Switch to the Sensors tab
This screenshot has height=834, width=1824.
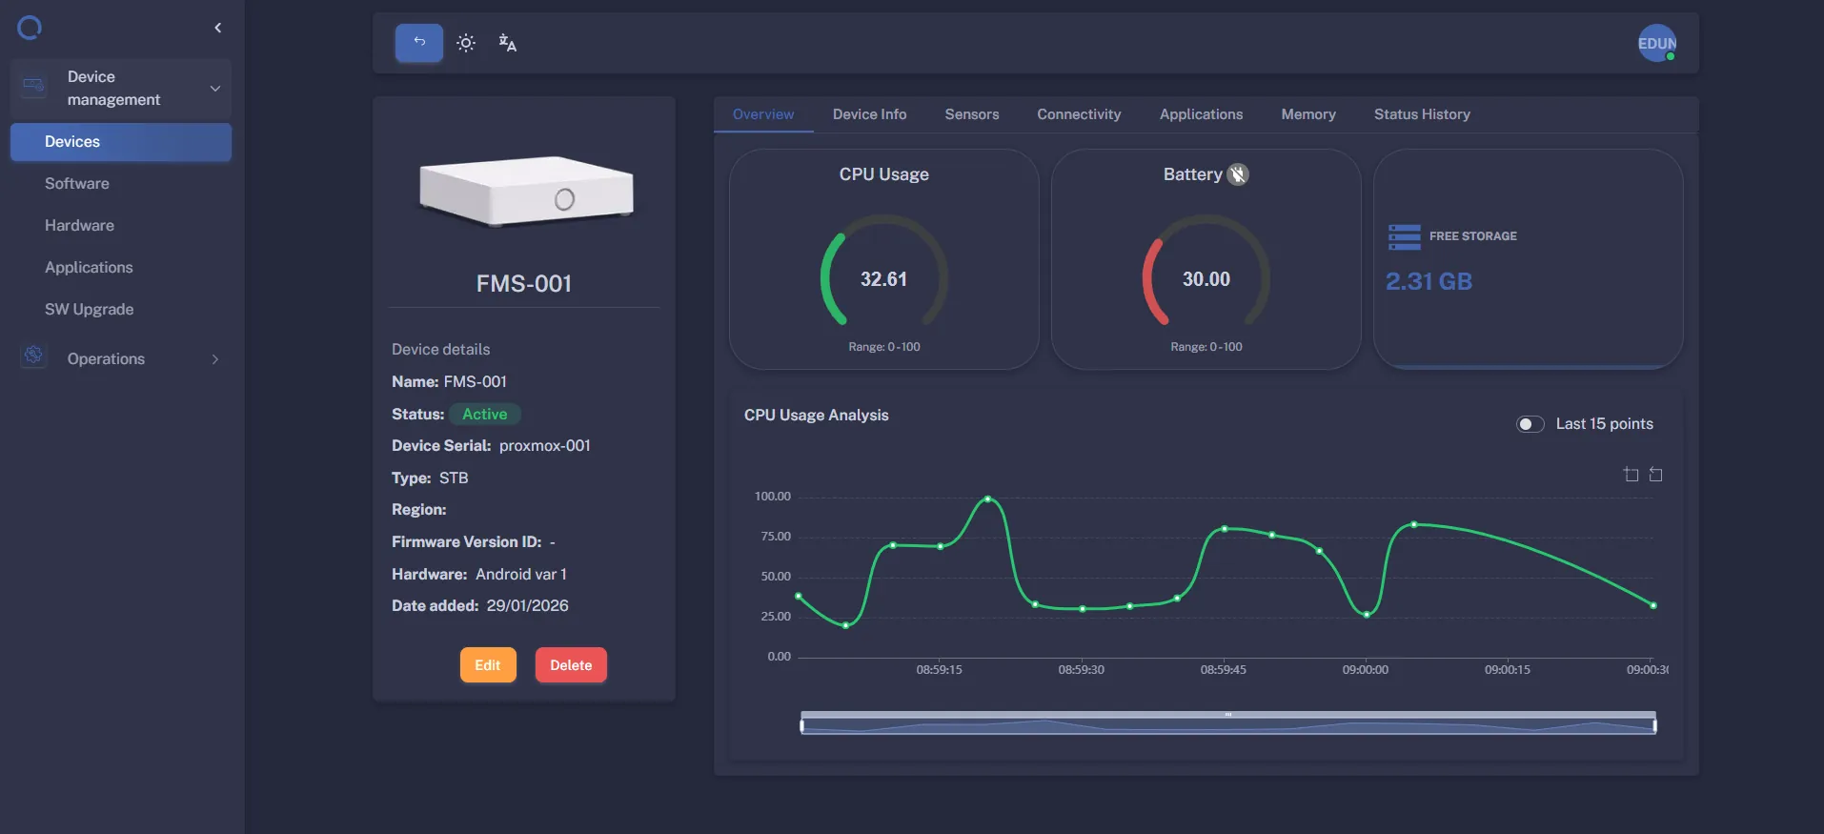(971, 114)
